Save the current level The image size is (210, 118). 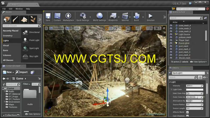[48, 17]
